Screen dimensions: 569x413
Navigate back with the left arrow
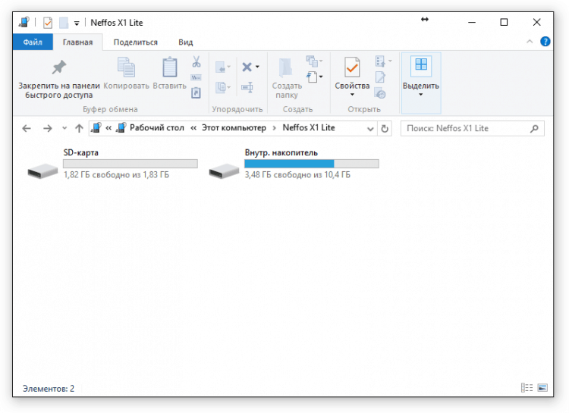tap(27, 129)
